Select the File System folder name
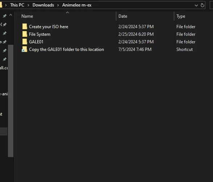The image size is (213, 182). (x=40, y=34)
